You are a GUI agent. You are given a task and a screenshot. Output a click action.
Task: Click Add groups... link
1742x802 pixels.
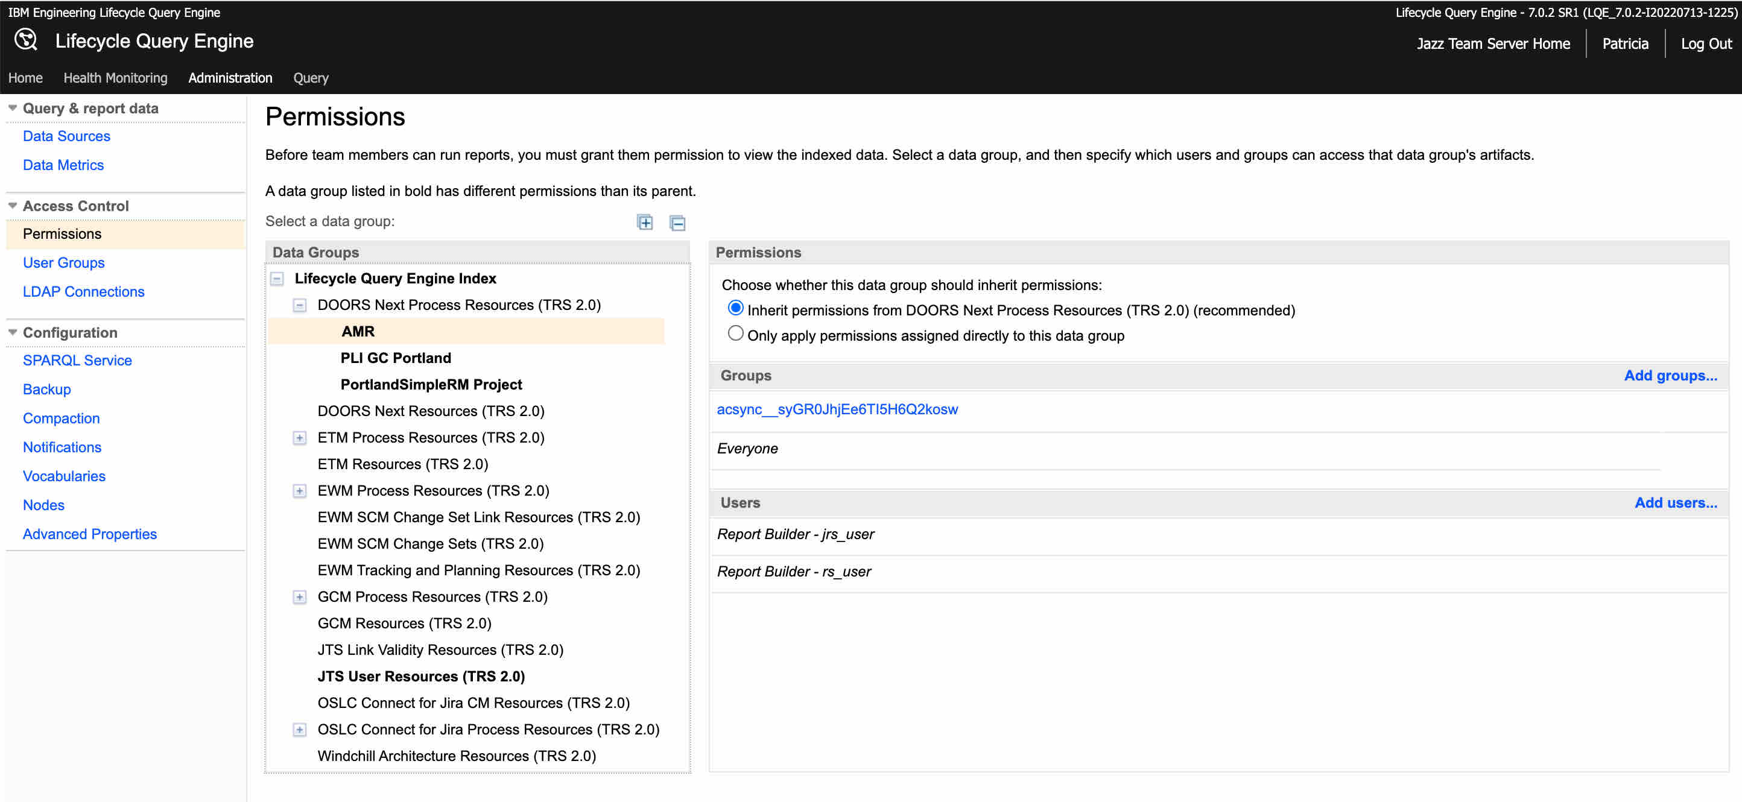(x=1670, y=375)
